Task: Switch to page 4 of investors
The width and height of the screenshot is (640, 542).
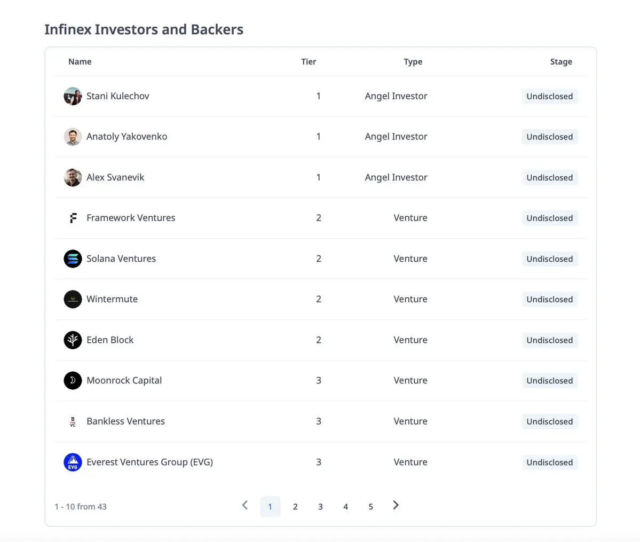Action: pos(346,506)
